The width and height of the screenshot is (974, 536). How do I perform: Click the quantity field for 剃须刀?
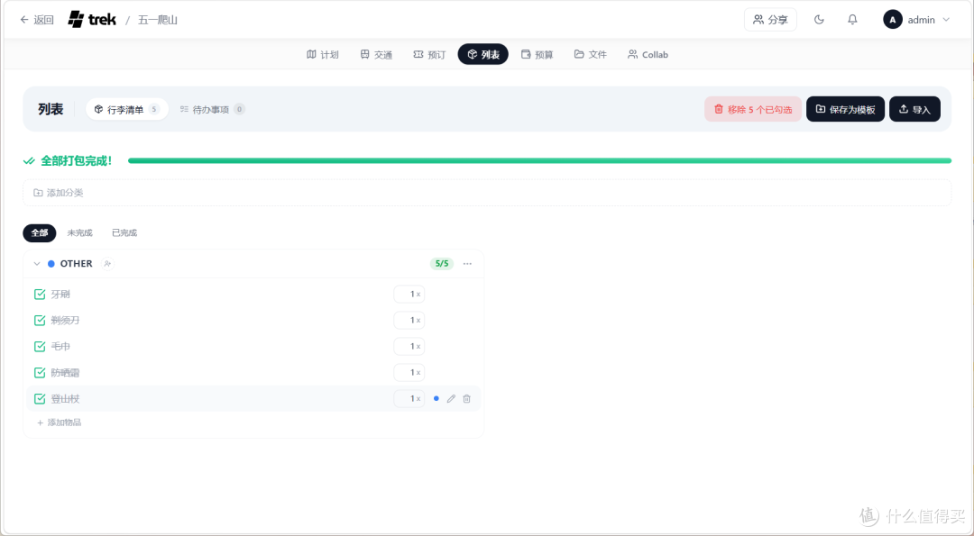409,320
